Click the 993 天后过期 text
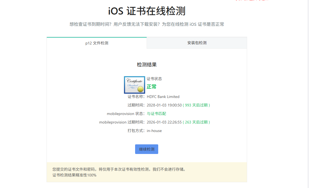 (x=196, y=105)
